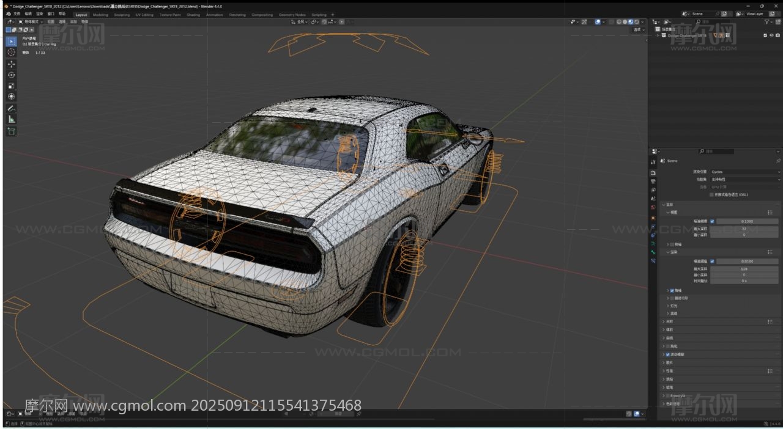Toggle proportional editing in header
The height and width of the screenshot is (429, 783).
[x=341, y=22]
